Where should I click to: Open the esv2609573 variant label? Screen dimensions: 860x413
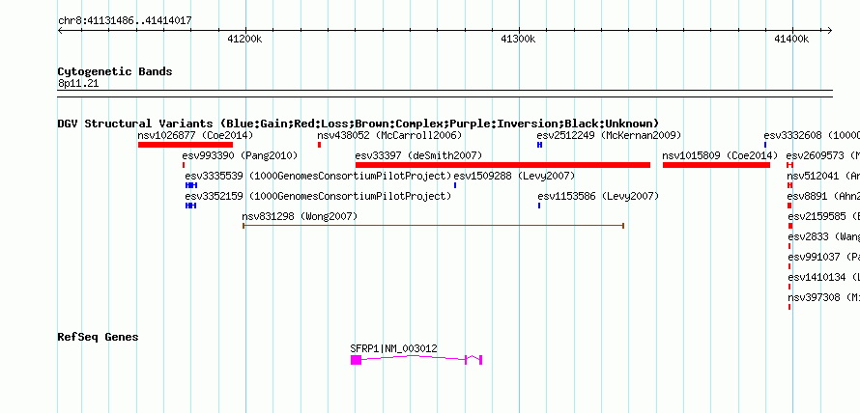point(822,155)
